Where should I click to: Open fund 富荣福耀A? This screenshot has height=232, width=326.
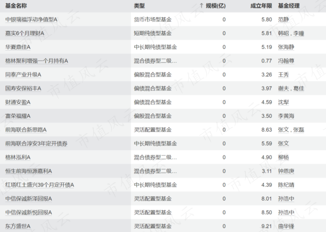(x=18, y=116)
